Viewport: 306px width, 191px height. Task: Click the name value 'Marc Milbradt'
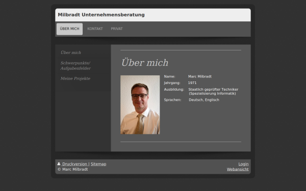(200, 76)
